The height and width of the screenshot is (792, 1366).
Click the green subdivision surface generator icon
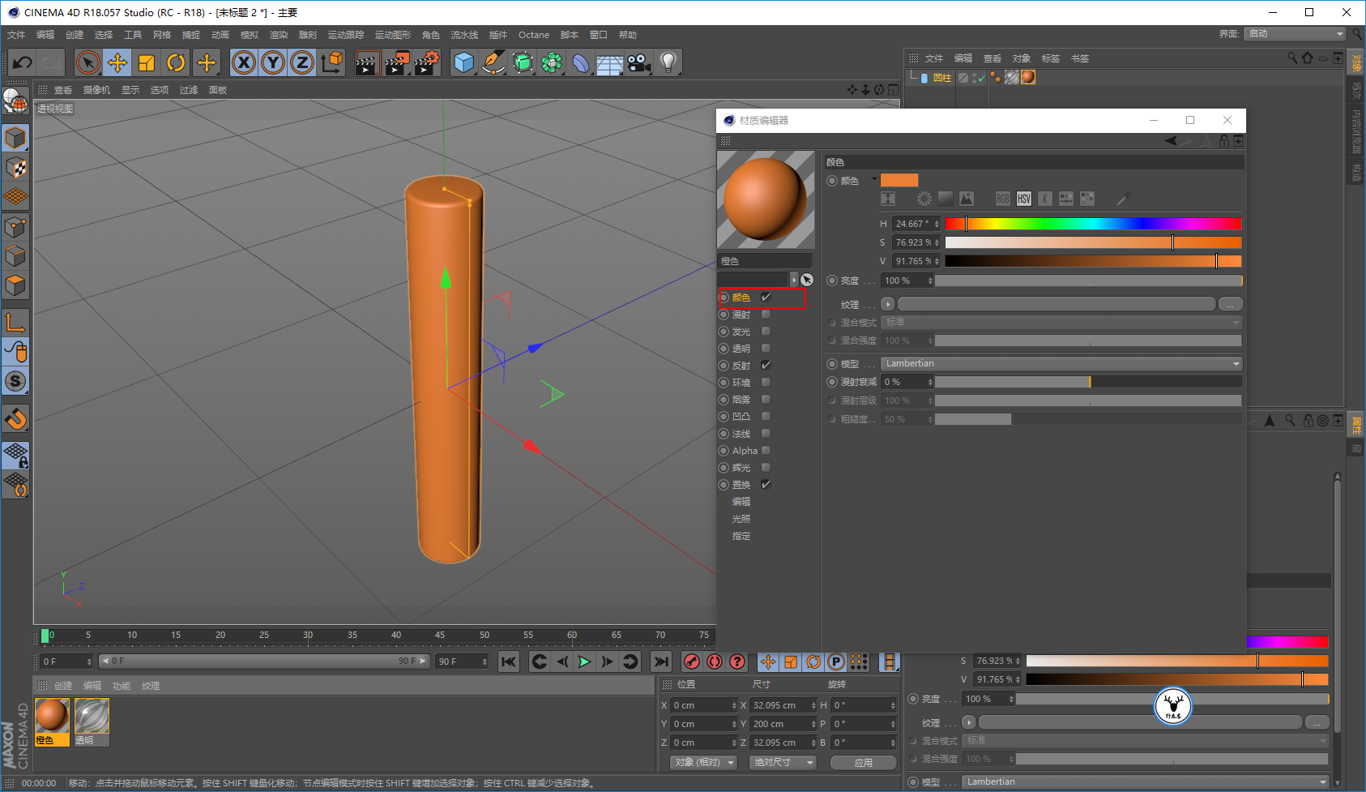(x=523, y=62)
